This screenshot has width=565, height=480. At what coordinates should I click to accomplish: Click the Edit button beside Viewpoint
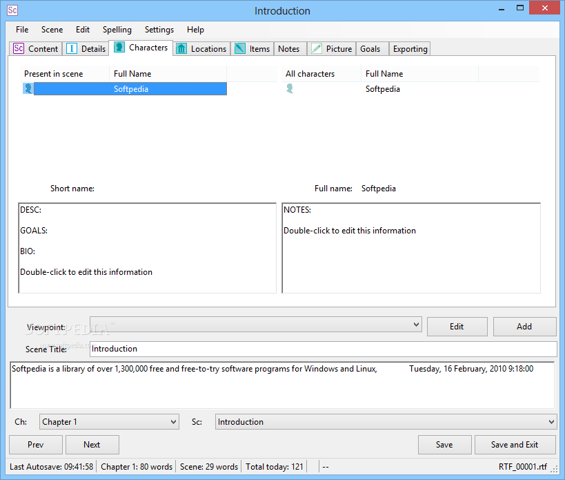pos(457,327)
